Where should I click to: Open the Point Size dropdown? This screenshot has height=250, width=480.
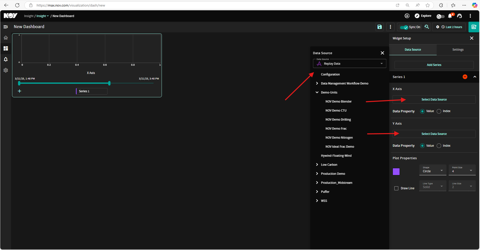pos(462,170)
